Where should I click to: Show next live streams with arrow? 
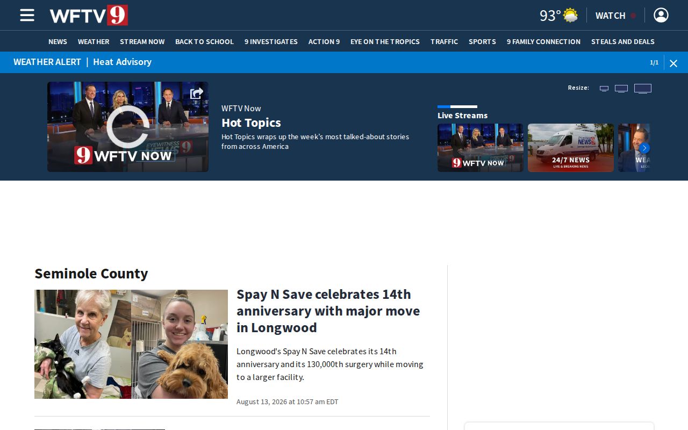tap(645, 148)
